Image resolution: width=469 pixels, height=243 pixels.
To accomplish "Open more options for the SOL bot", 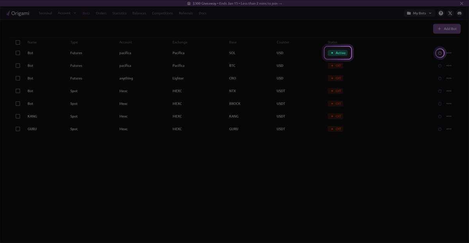I will (449, 53).
